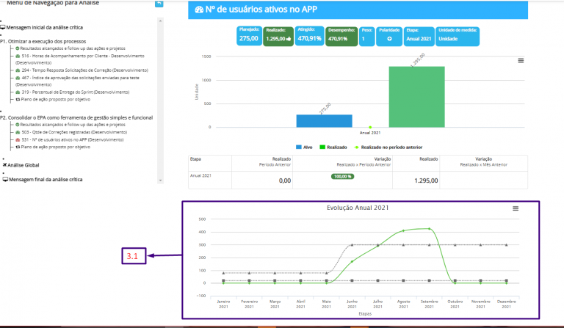The height and width of the screenshot is (328, 564).
Task: Click thumbs-up icon in Realizado card
Action: point(289,39)
